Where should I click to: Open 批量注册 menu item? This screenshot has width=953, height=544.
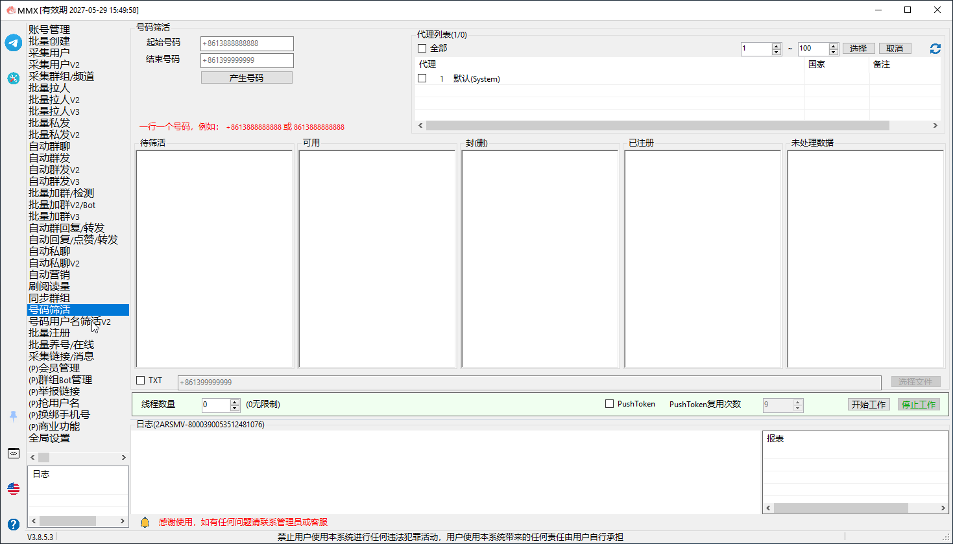tap(49, 333)
